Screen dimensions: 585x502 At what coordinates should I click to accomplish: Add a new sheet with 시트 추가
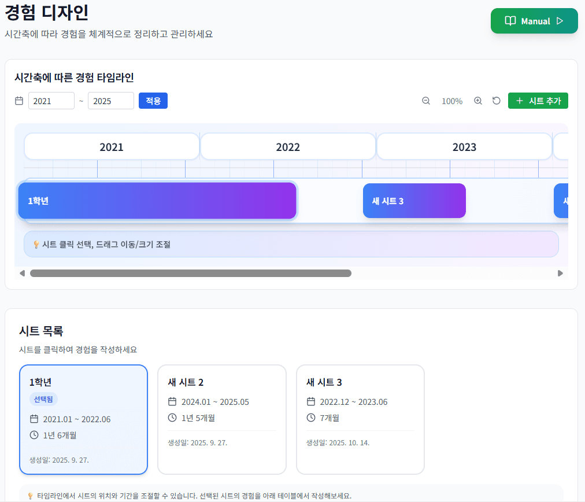click(x=538, y=100)
